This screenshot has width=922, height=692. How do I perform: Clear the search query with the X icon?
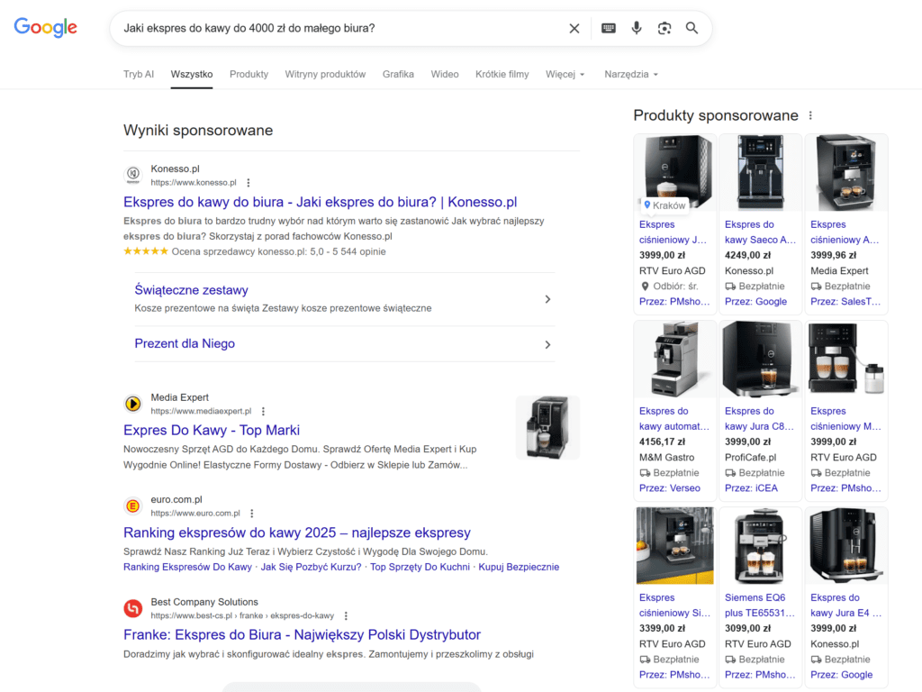pyautogui.click(x=574, y=28)
